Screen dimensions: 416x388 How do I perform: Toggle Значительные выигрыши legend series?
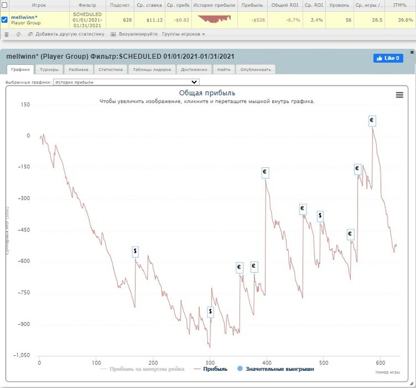tap(276, 369)
